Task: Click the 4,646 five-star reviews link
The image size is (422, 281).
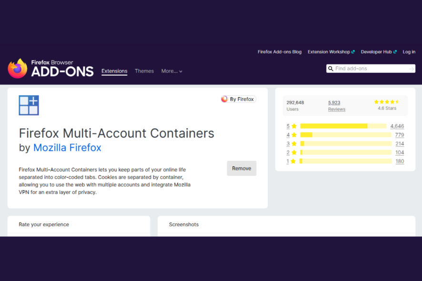Action: 397,126
